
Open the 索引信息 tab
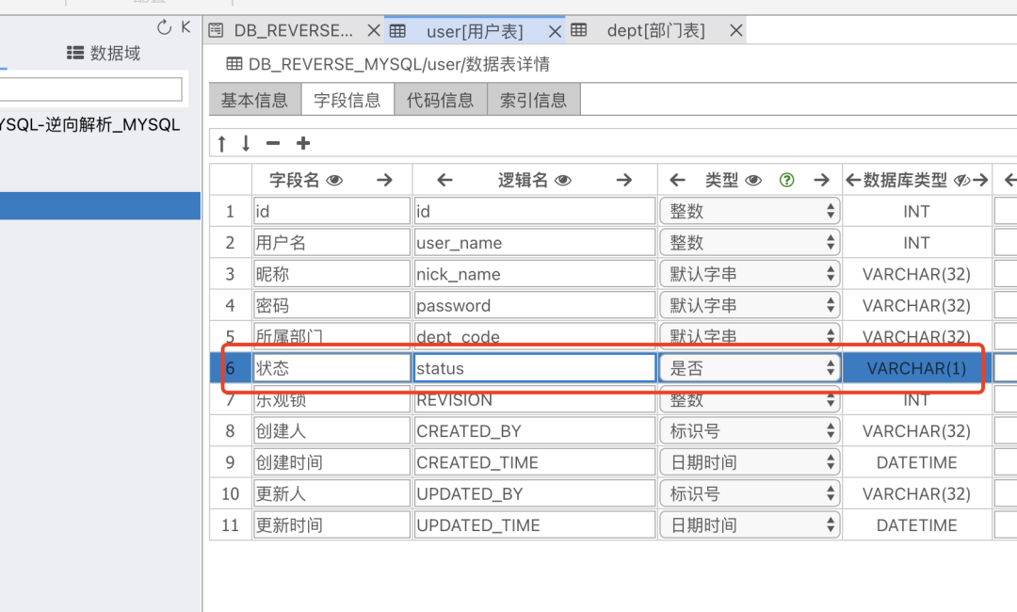point(534,99)
